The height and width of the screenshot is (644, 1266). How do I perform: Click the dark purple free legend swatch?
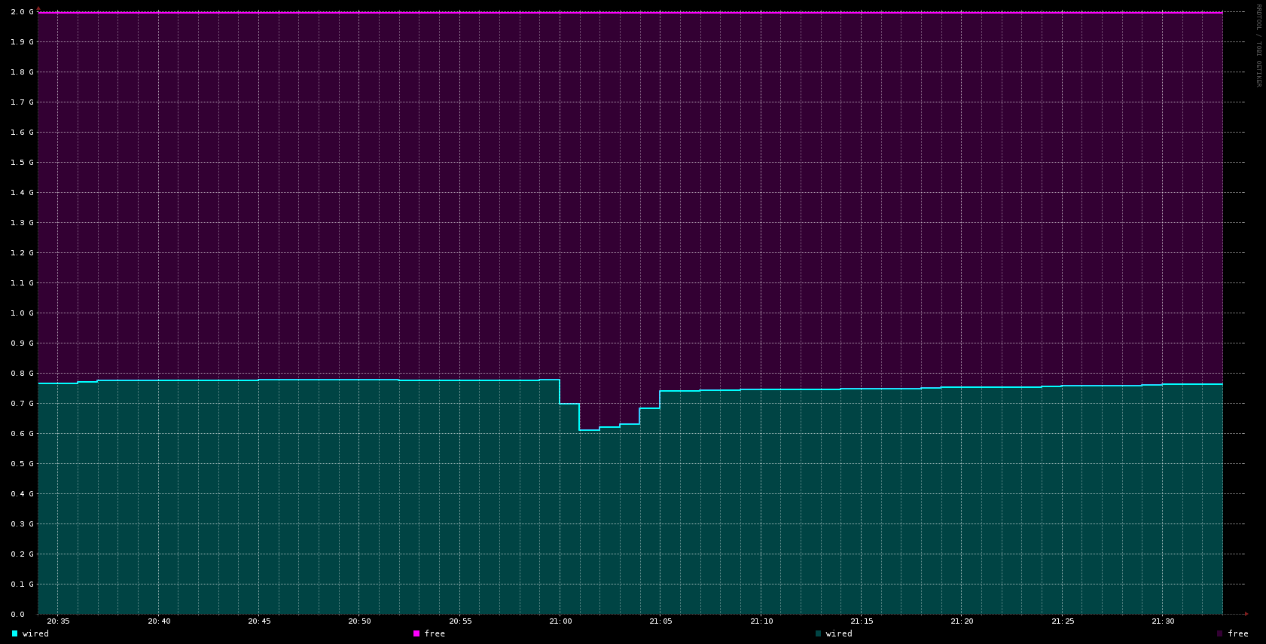1220,633
